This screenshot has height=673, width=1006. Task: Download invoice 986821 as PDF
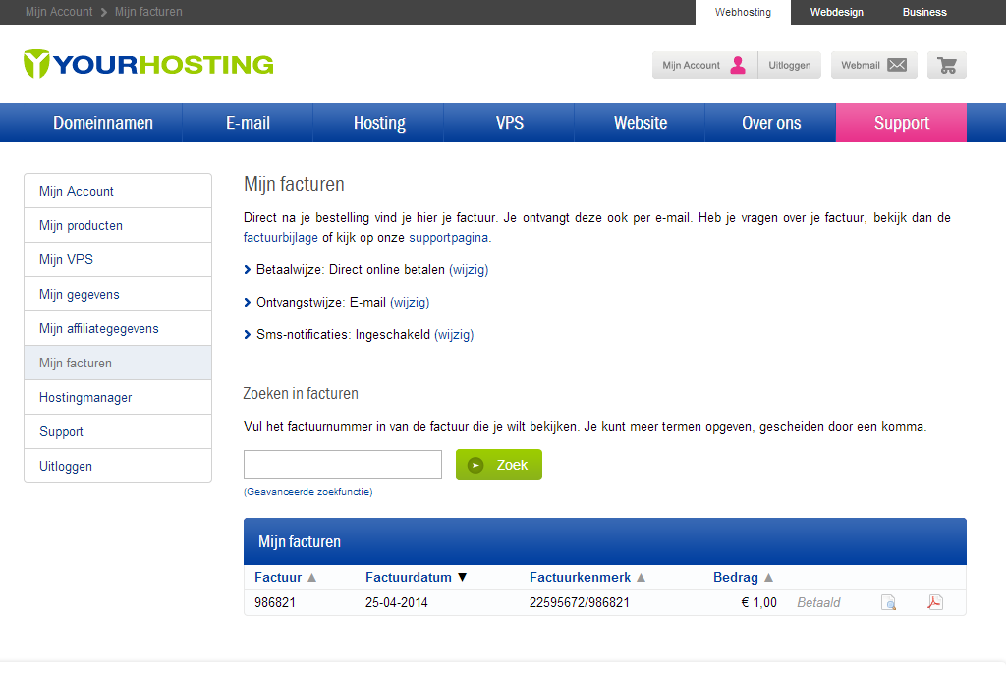(x=935, y=602)
